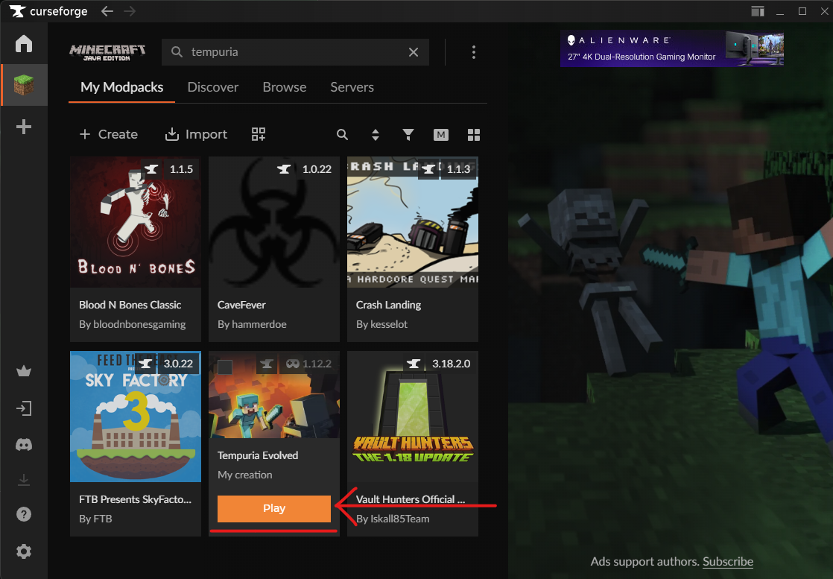Click the CaveFever title text

pyautogui.click(x=241, y=305)
